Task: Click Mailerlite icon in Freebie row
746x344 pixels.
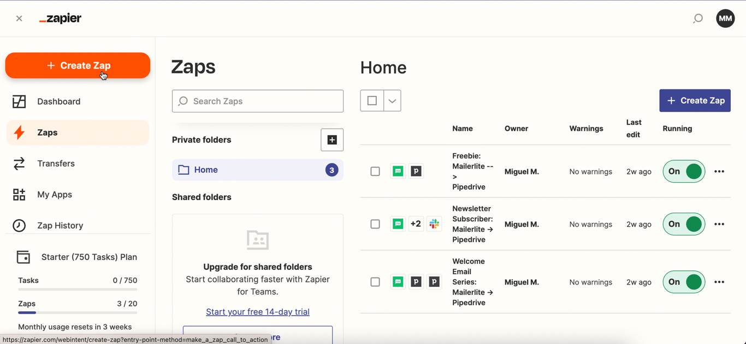Action: 398,171
